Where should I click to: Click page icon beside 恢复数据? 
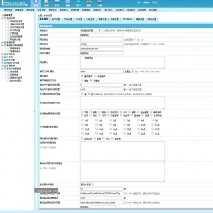pos(9,75)
